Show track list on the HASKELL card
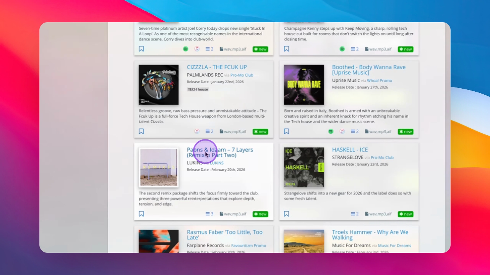Screen dimensions: 490x275 355,214
